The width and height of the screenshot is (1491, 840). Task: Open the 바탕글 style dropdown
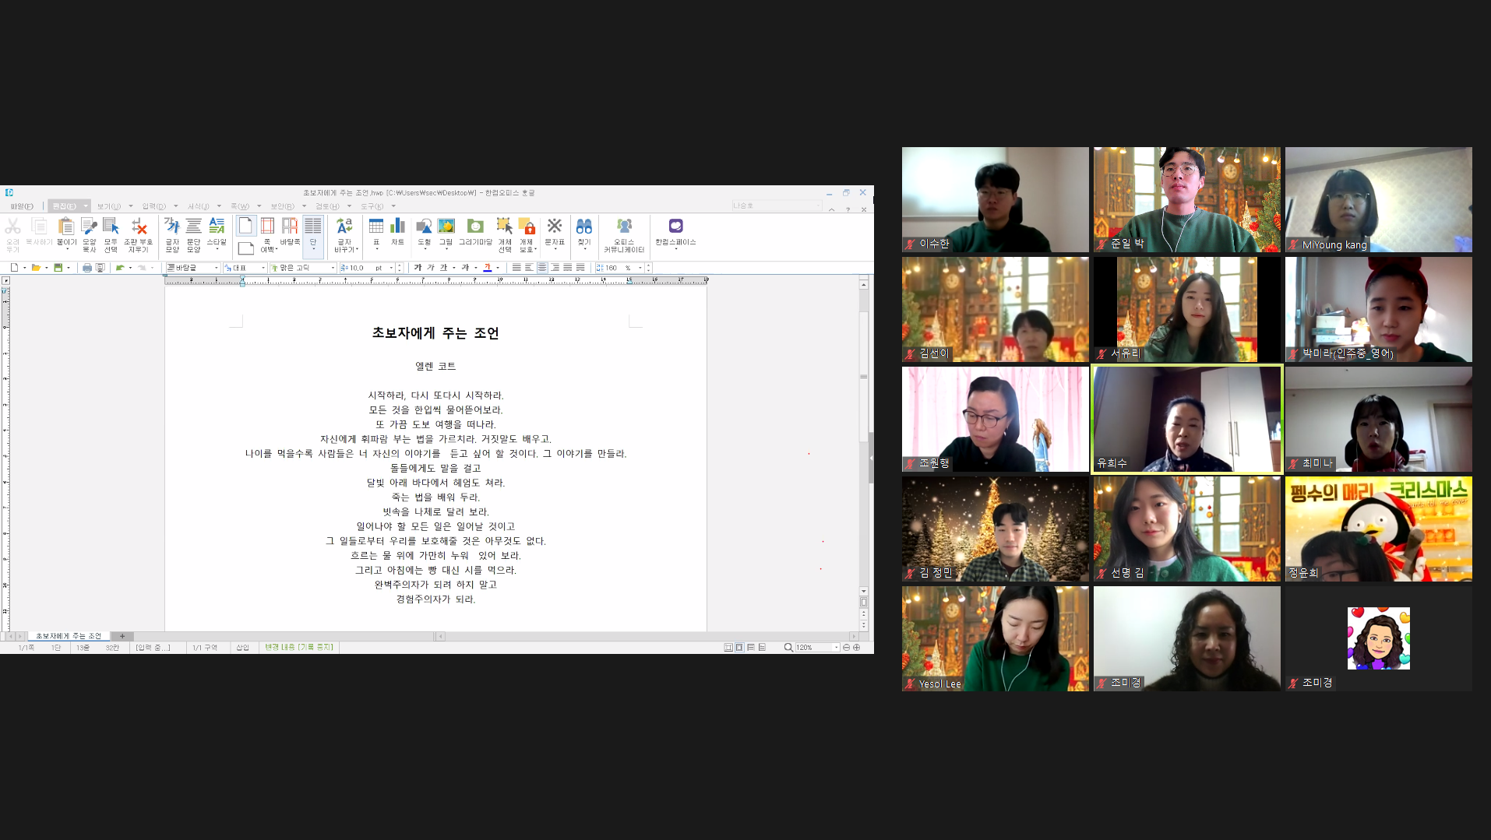[217, 268]
